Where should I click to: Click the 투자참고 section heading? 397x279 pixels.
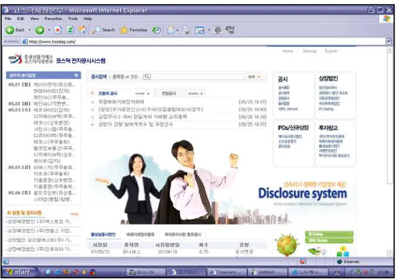(328, 127)
